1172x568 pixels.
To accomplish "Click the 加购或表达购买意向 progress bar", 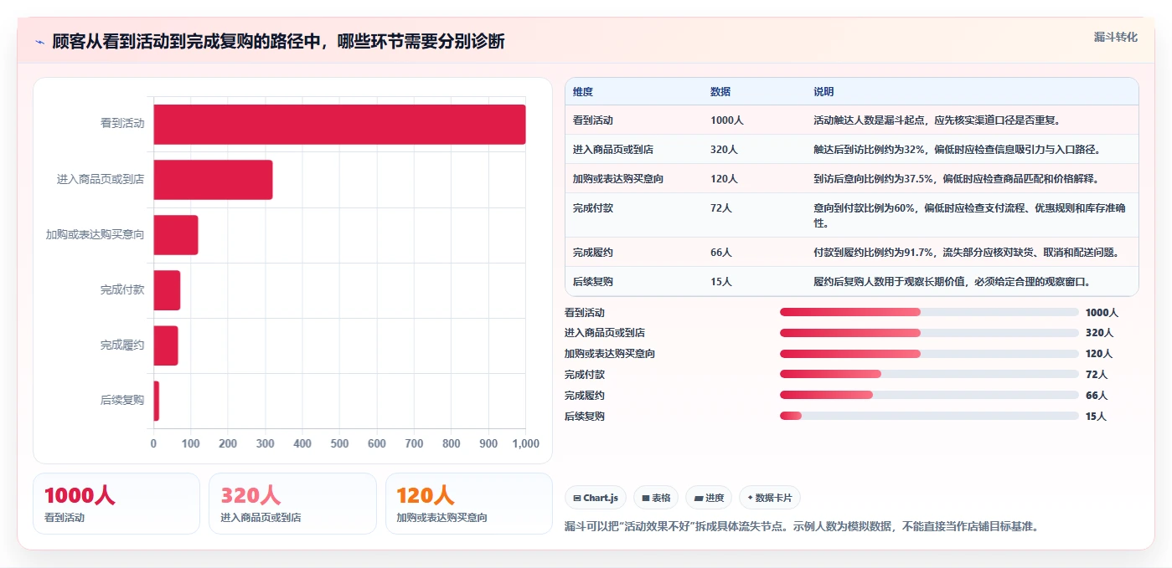I will click(x=929, y=354).
